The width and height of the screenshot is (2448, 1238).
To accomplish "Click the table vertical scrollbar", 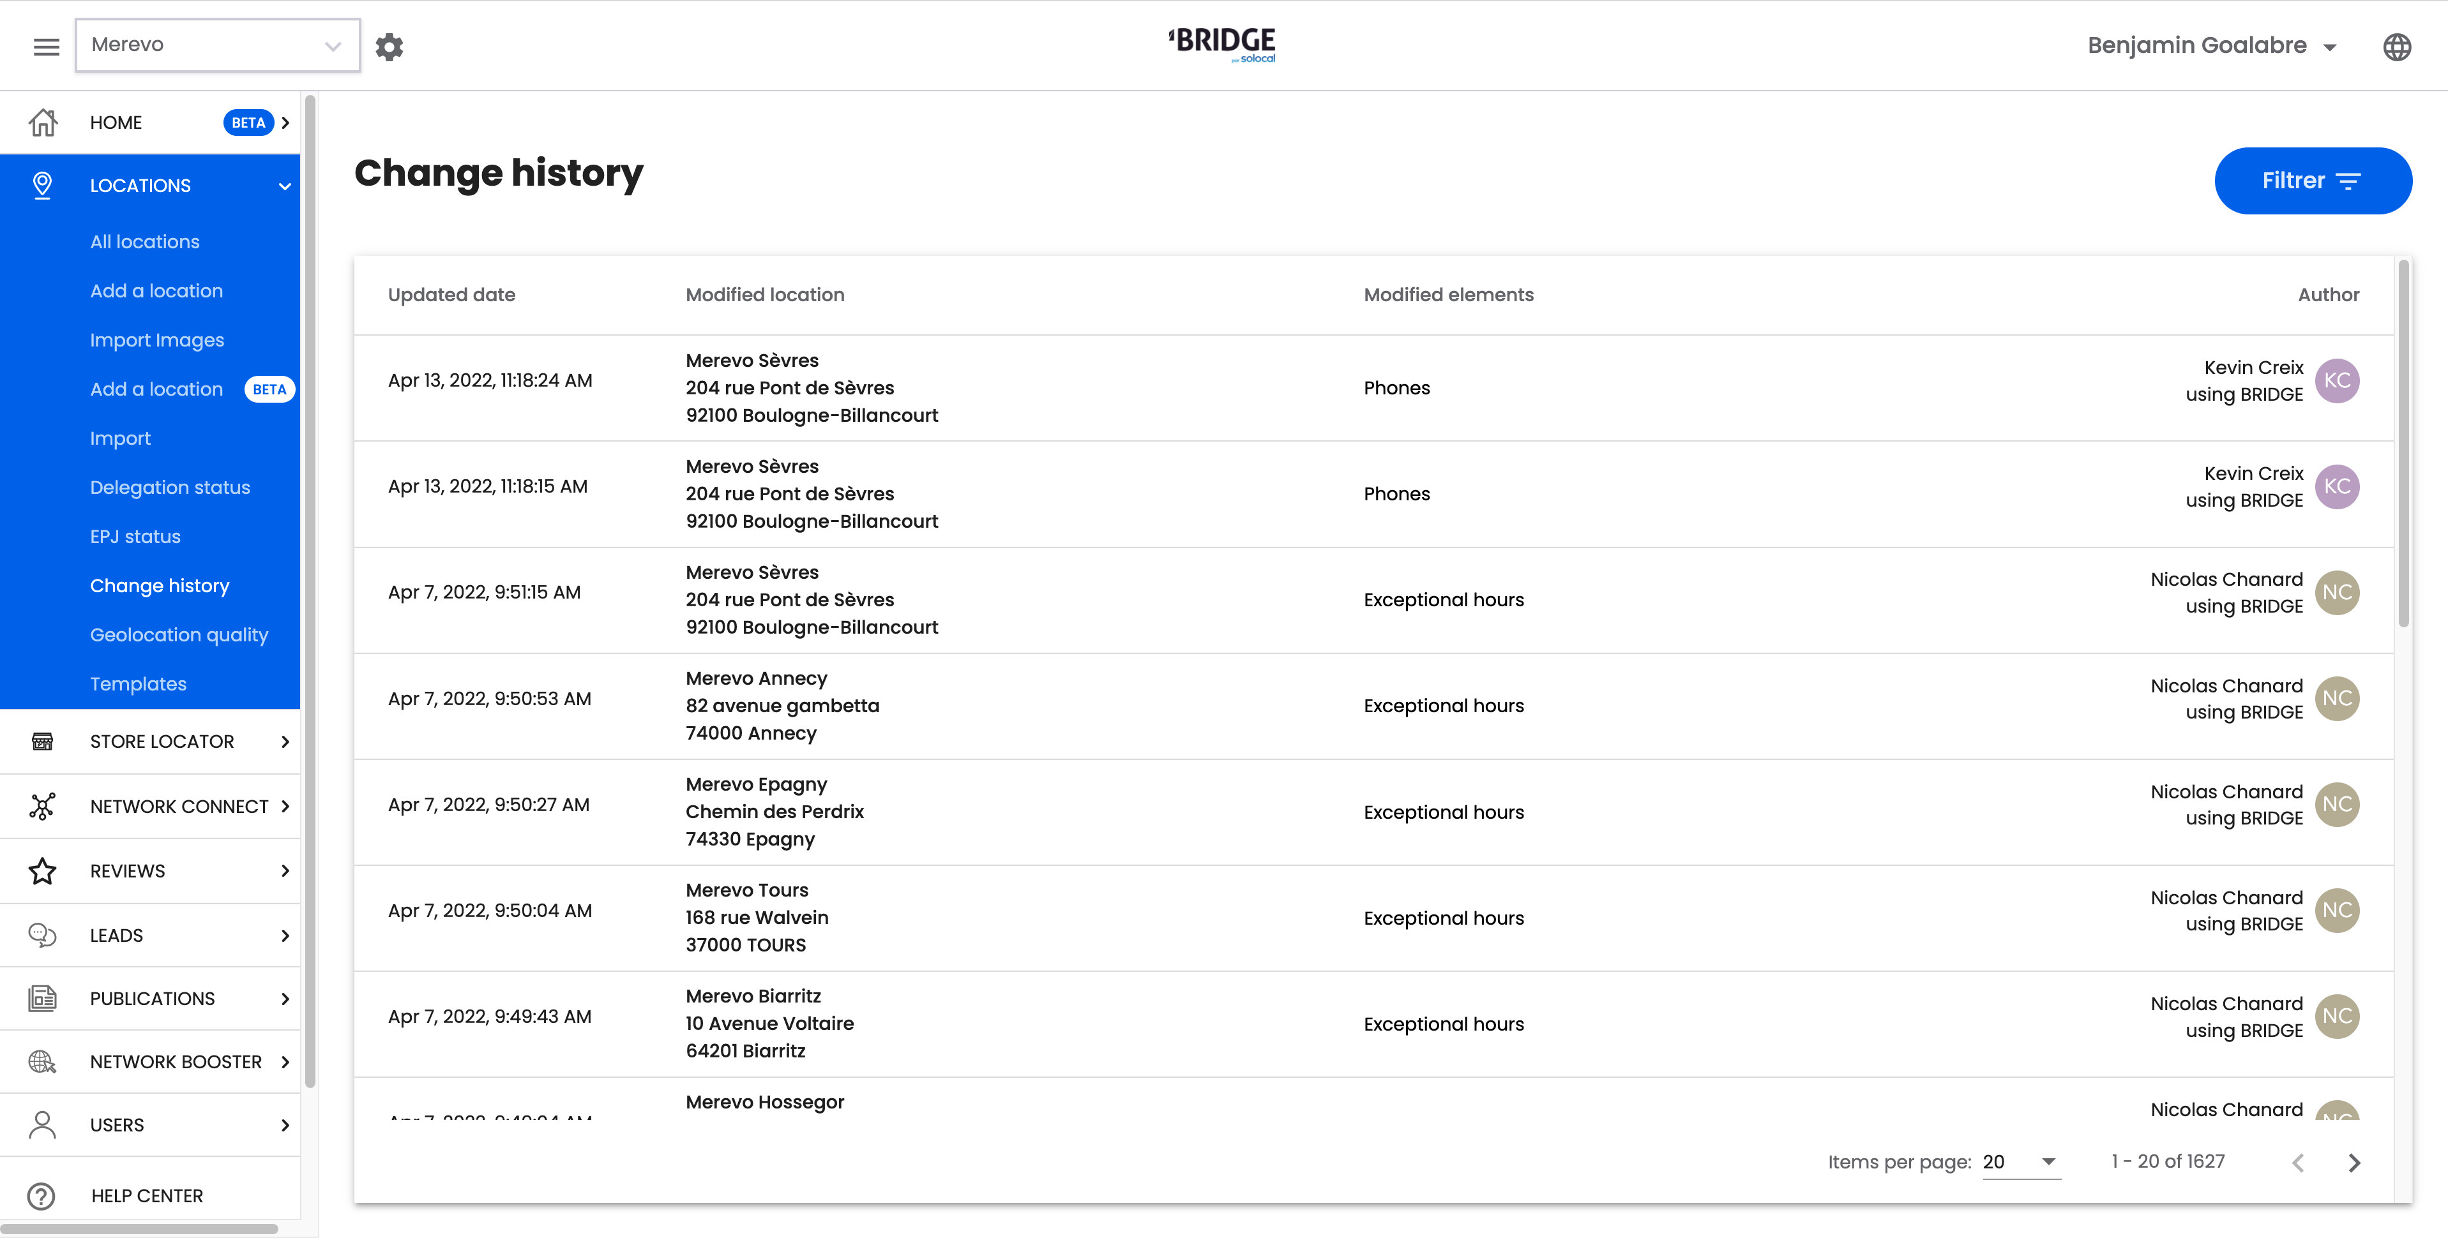I will [2403, 443].
